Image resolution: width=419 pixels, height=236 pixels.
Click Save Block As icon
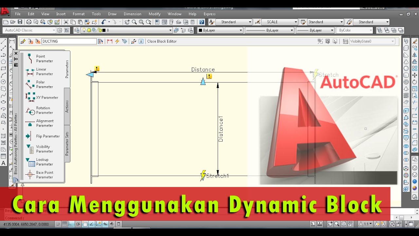37,41
